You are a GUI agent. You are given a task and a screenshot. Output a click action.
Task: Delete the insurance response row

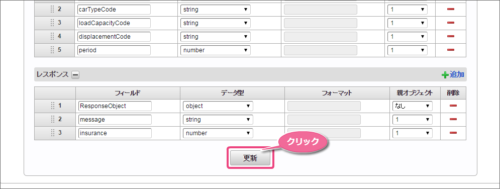click(453, 133)
